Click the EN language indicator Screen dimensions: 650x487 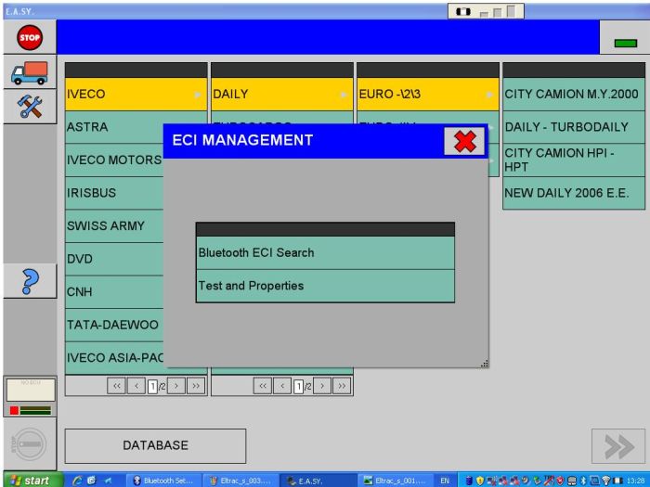point(445,481)
